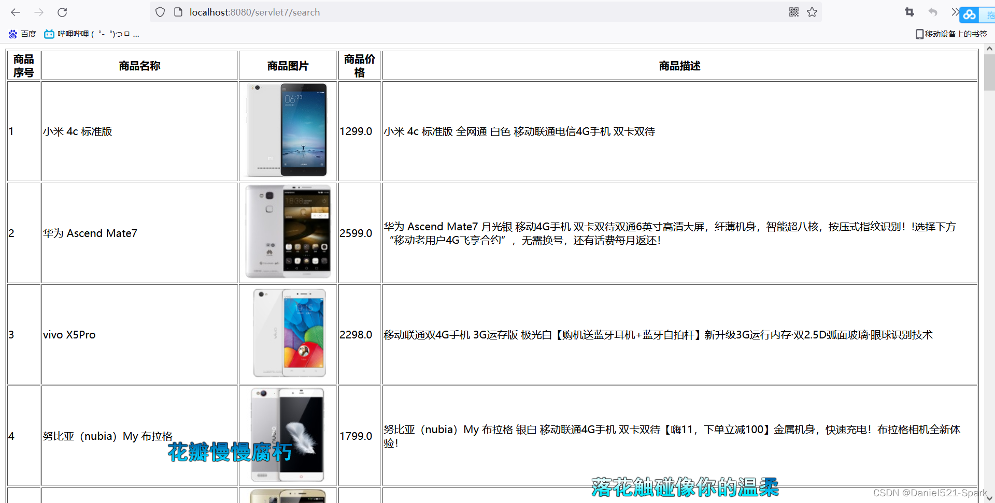Click the vivo 极光白 description text

tap(658, 335)
